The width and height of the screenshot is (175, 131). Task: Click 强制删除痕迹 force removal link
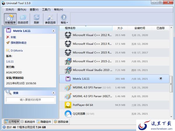(19, 43)
